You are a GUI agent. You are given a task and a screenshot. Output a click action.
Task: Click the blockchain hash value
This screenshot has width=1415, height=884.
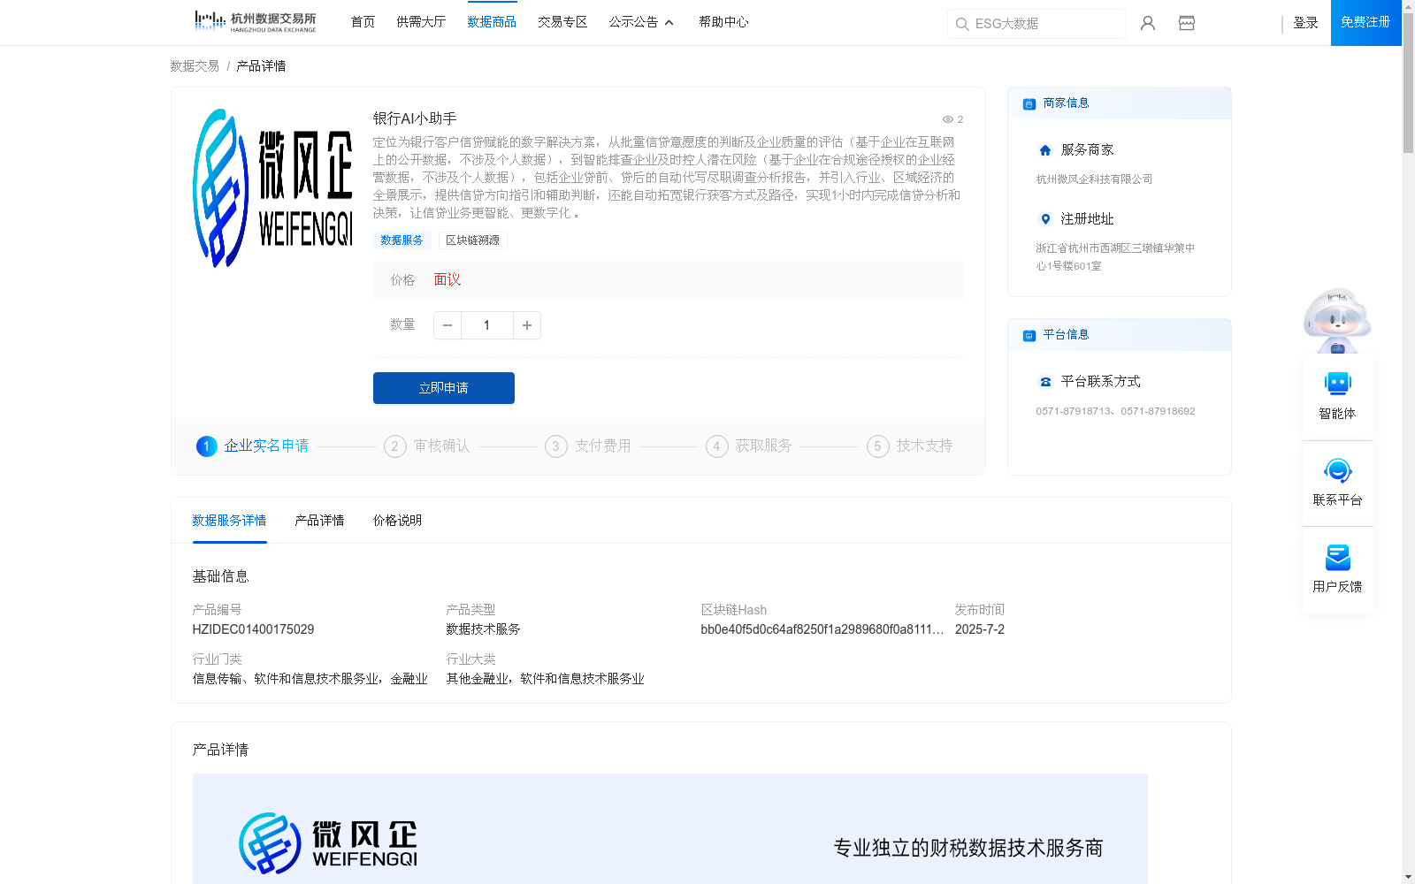tap(822, 629)
